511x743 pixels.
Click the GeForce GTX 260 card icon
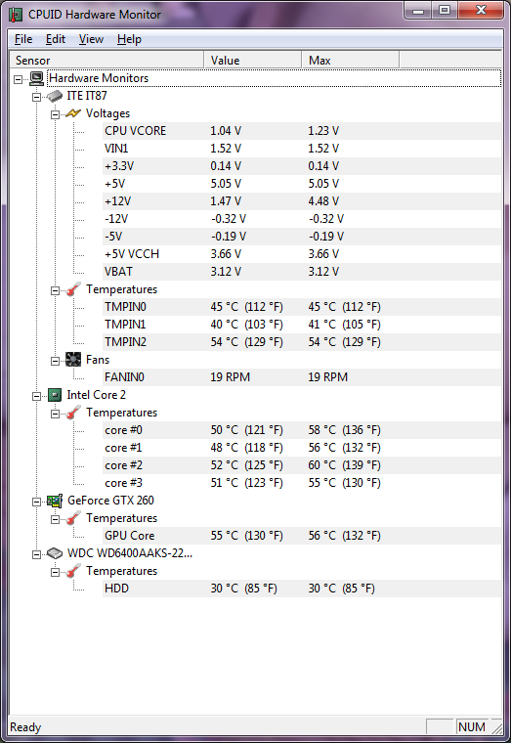tap(55, 501)
